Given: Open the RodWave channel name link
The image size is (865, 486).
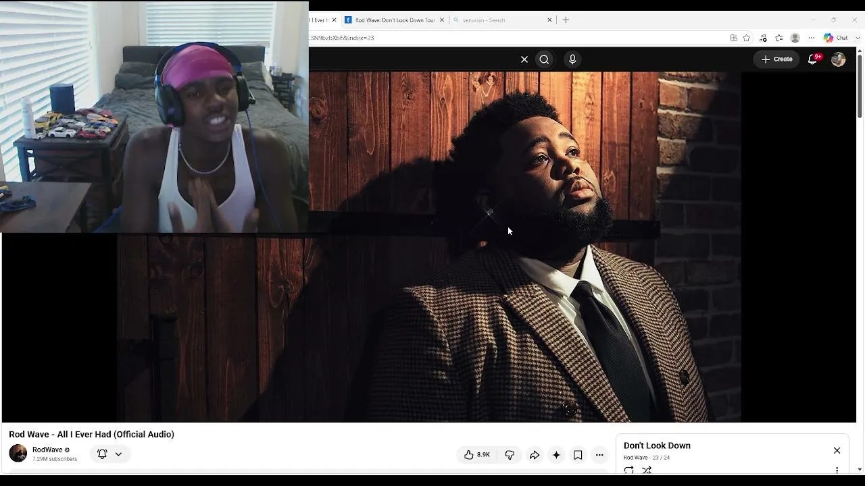Looking at the screenshot, I should tap(47, 450).
